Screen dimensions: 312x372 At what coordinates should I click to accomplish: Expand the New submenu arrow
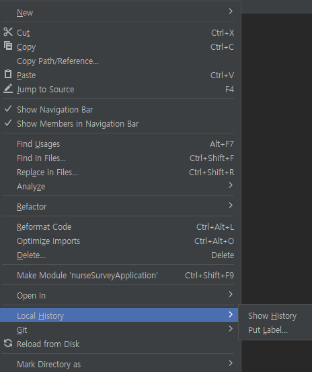(231, 11)
